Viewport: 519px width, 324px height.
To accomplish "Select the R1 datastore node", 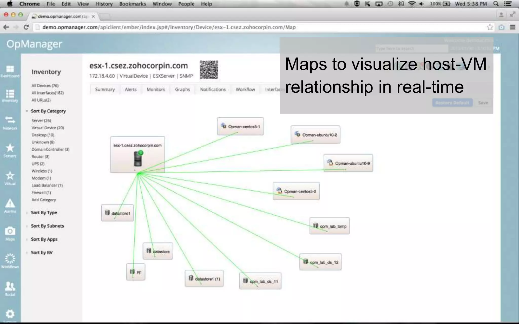I will click(x=136, y=272).
